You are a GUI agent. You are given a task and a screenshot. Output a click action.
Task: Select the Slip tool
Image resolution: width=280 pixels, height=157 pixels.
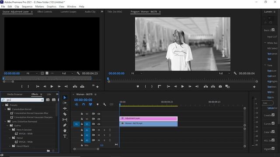65,119
